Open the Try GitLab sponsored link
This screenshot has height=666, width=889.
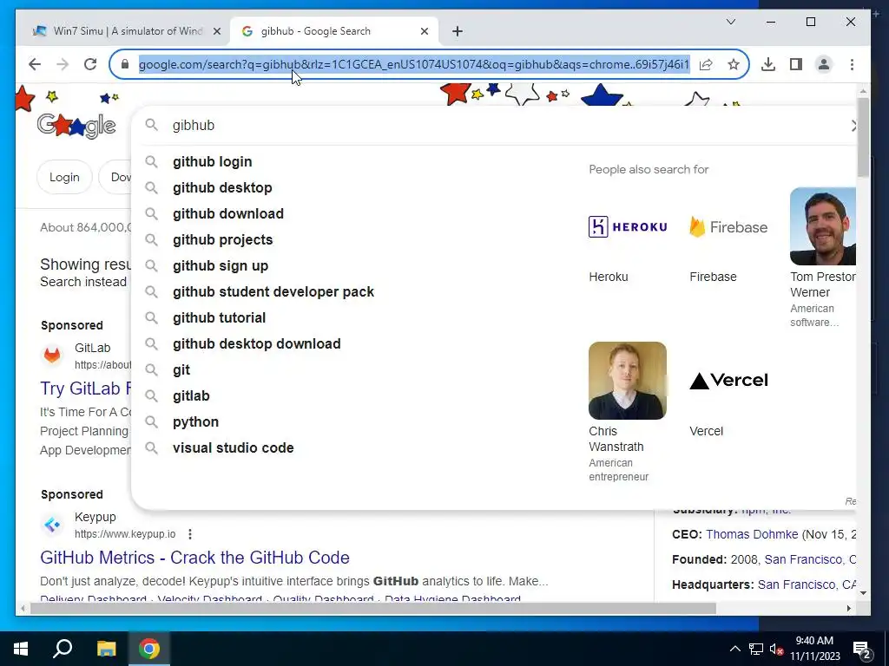pos(86,388)
